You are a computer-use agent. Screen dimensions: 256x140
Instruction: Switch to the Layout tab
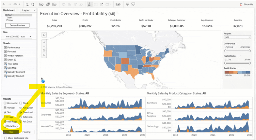pos(26,10)
